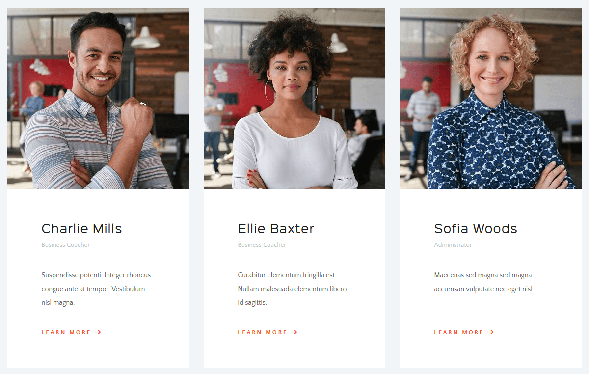
Task: Select the Ellie Baxter name heading
Action: tap(276, 229)
